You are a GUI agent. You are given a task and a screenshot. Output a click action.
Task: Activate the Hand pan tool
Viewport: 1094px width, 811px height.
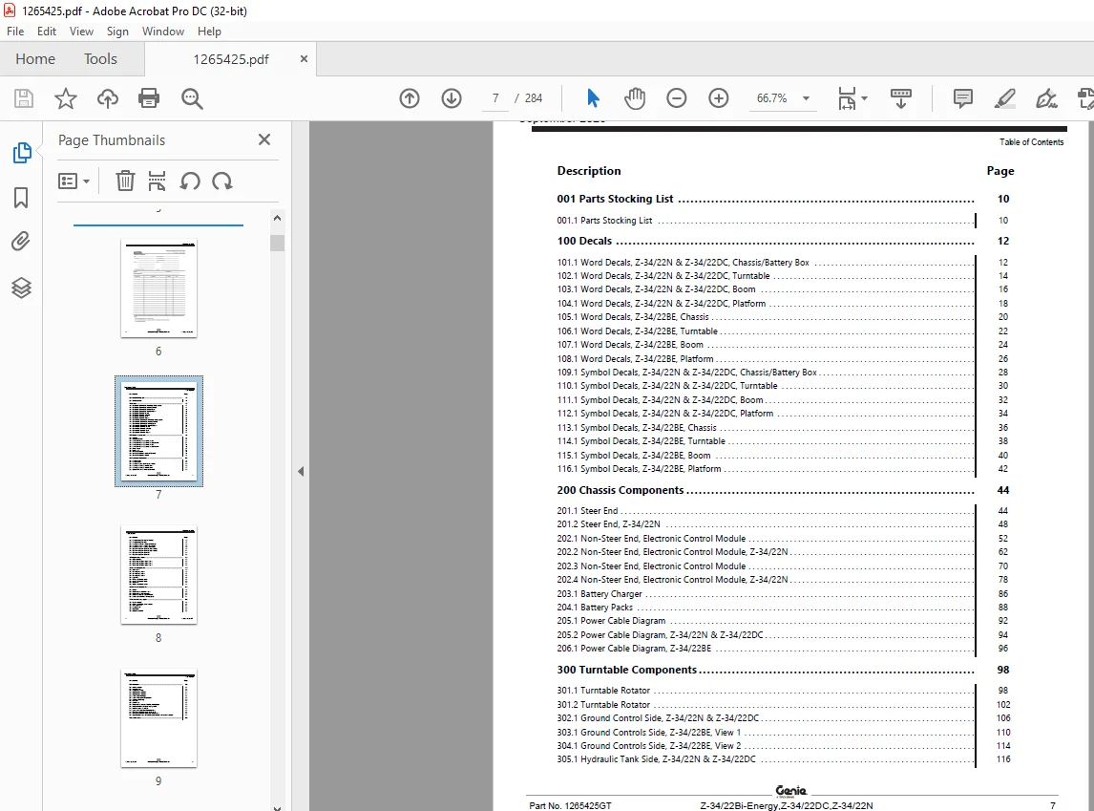635,98
